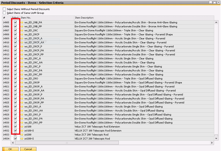Uncheck the Select box in row 14905
Viewport: 221px width, 151px height.
[15, 22]
